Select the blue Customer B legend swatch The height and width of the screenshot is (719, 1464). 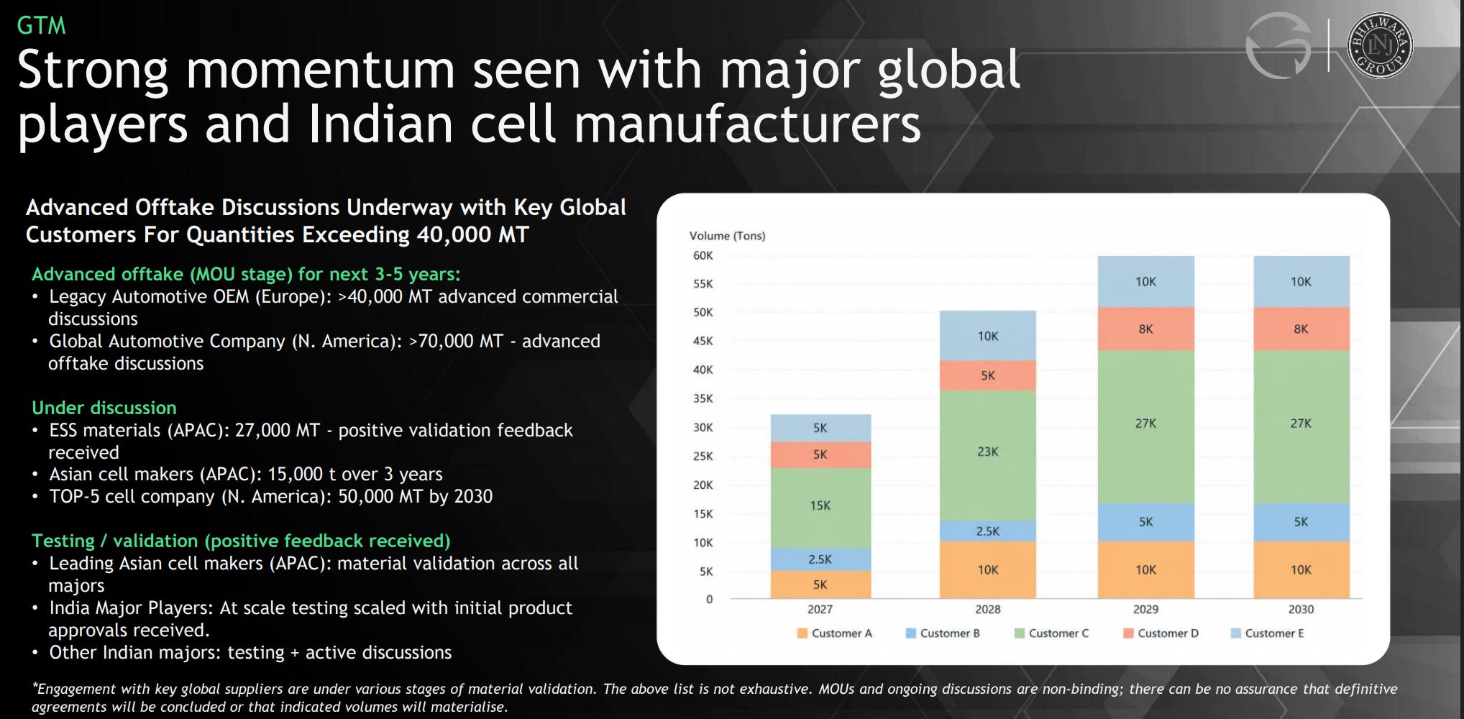[910, 633]
